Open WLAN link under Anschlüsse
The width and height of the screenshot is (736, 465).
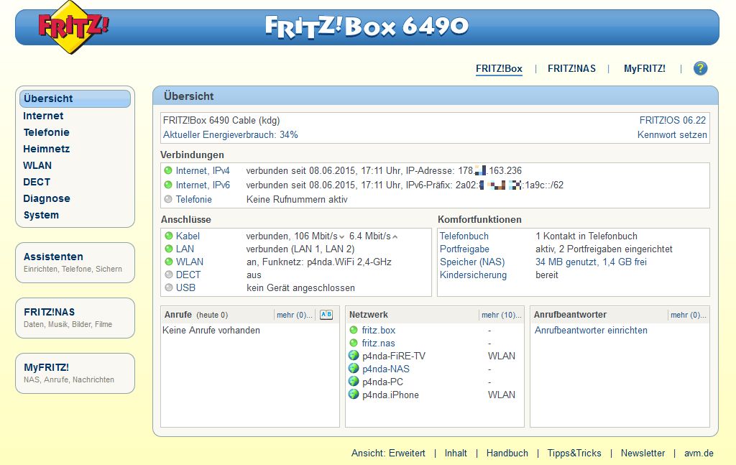(x=190, y=262)
